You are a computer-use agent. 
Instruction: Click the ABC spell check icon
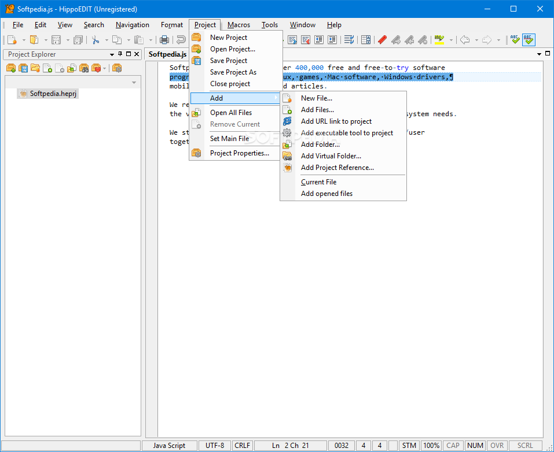coord(515,39)
